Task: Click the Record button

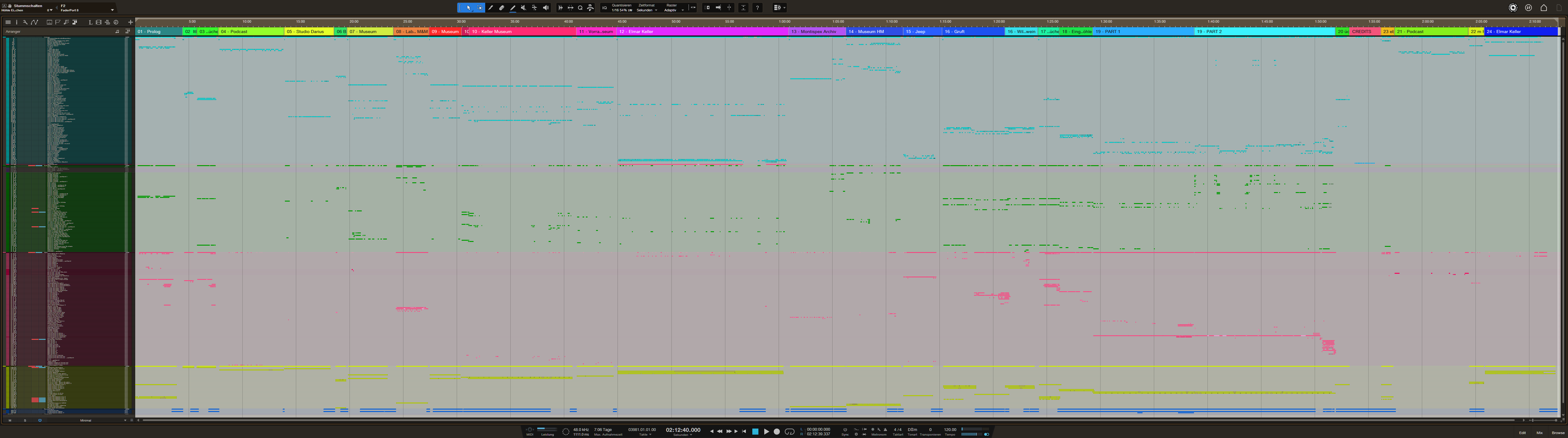Action: pyautogui.click(x=777, y=431)
